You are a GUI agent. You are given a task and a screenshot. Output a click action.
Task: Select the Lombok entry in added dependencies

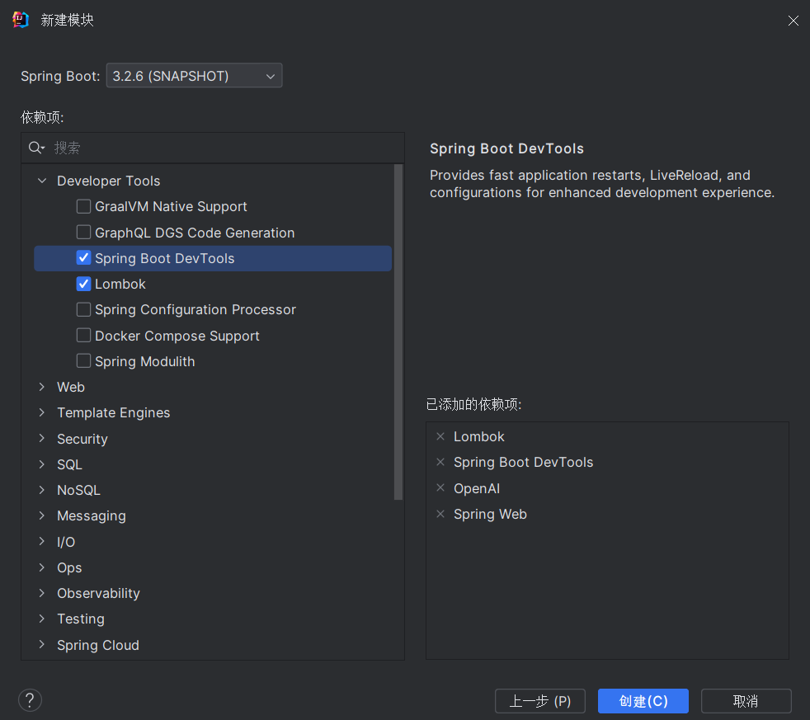(479, 436)
